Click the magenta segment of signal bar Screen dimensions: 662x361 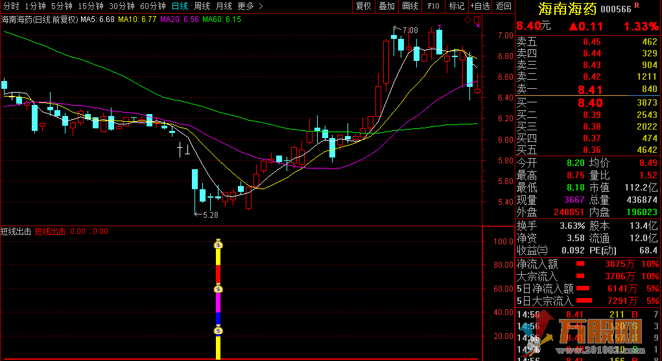219,303
